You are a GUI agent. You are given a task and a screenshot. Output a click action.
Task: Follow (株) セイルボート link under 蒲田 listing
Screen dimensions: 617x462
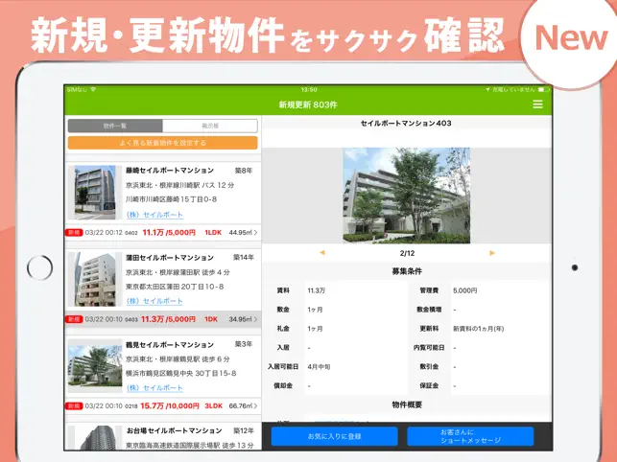[154, 301]
